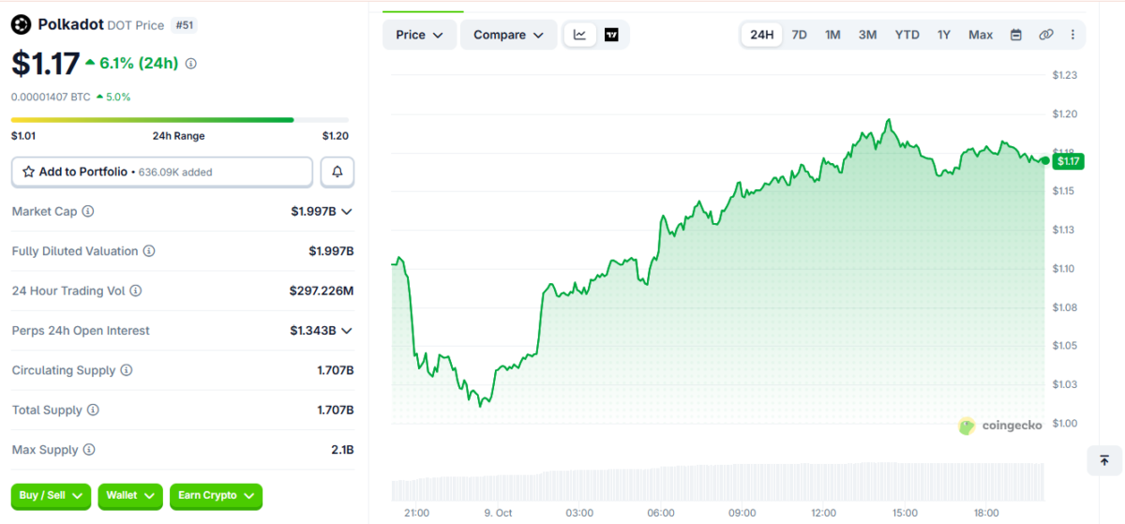Screen dimensions: 1125x524
Task: Open Earn Crypto dropdown
Action: (216, 495)
